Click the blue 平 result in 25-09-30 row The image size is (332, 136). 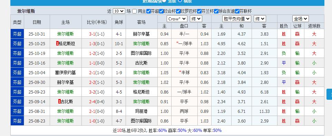[x=284, y=82]
